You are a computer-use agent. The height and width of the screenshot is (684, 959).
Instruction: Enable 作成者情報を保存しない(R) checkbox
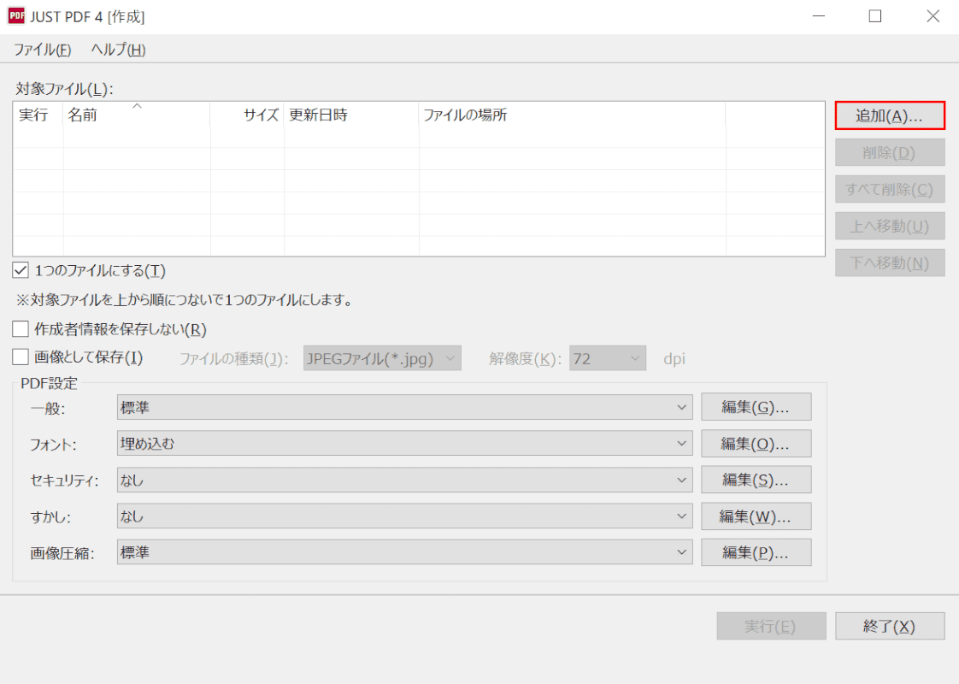pyautogui.click(x=21, y=329)
